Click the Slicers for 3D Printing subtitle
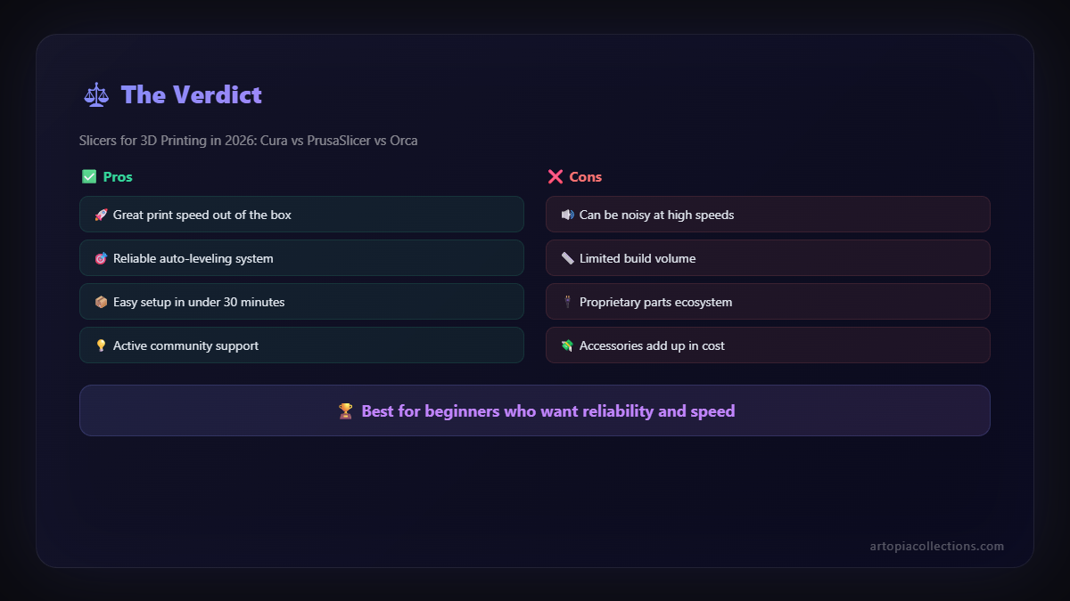Screen dimensions: 1070x601 pos(248,141)
